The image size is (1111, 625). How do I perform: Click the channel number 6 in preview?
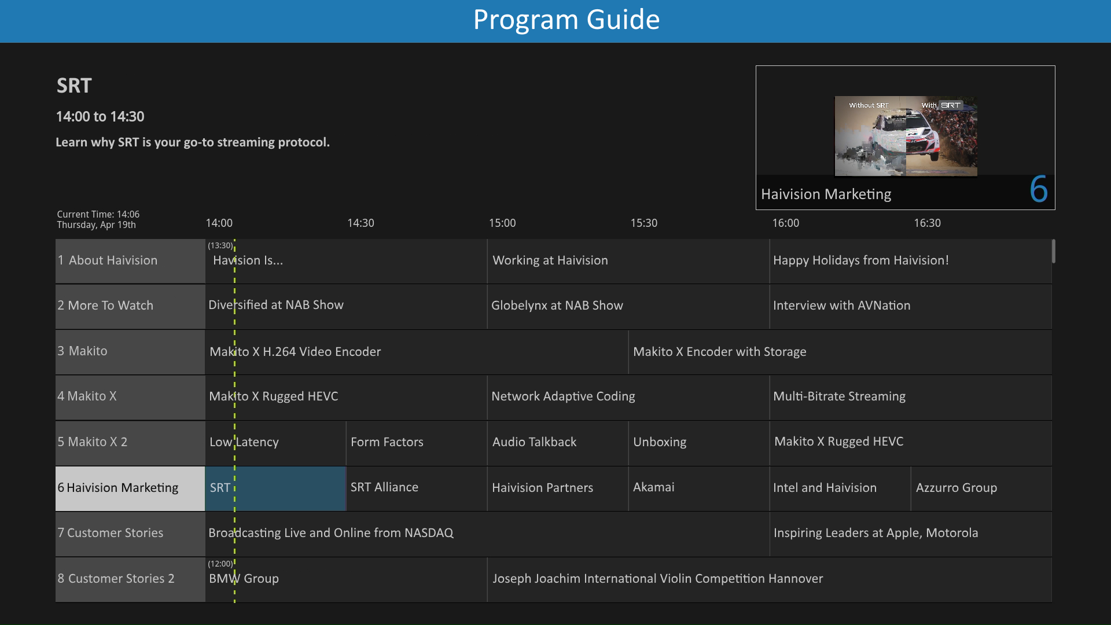1038,190
